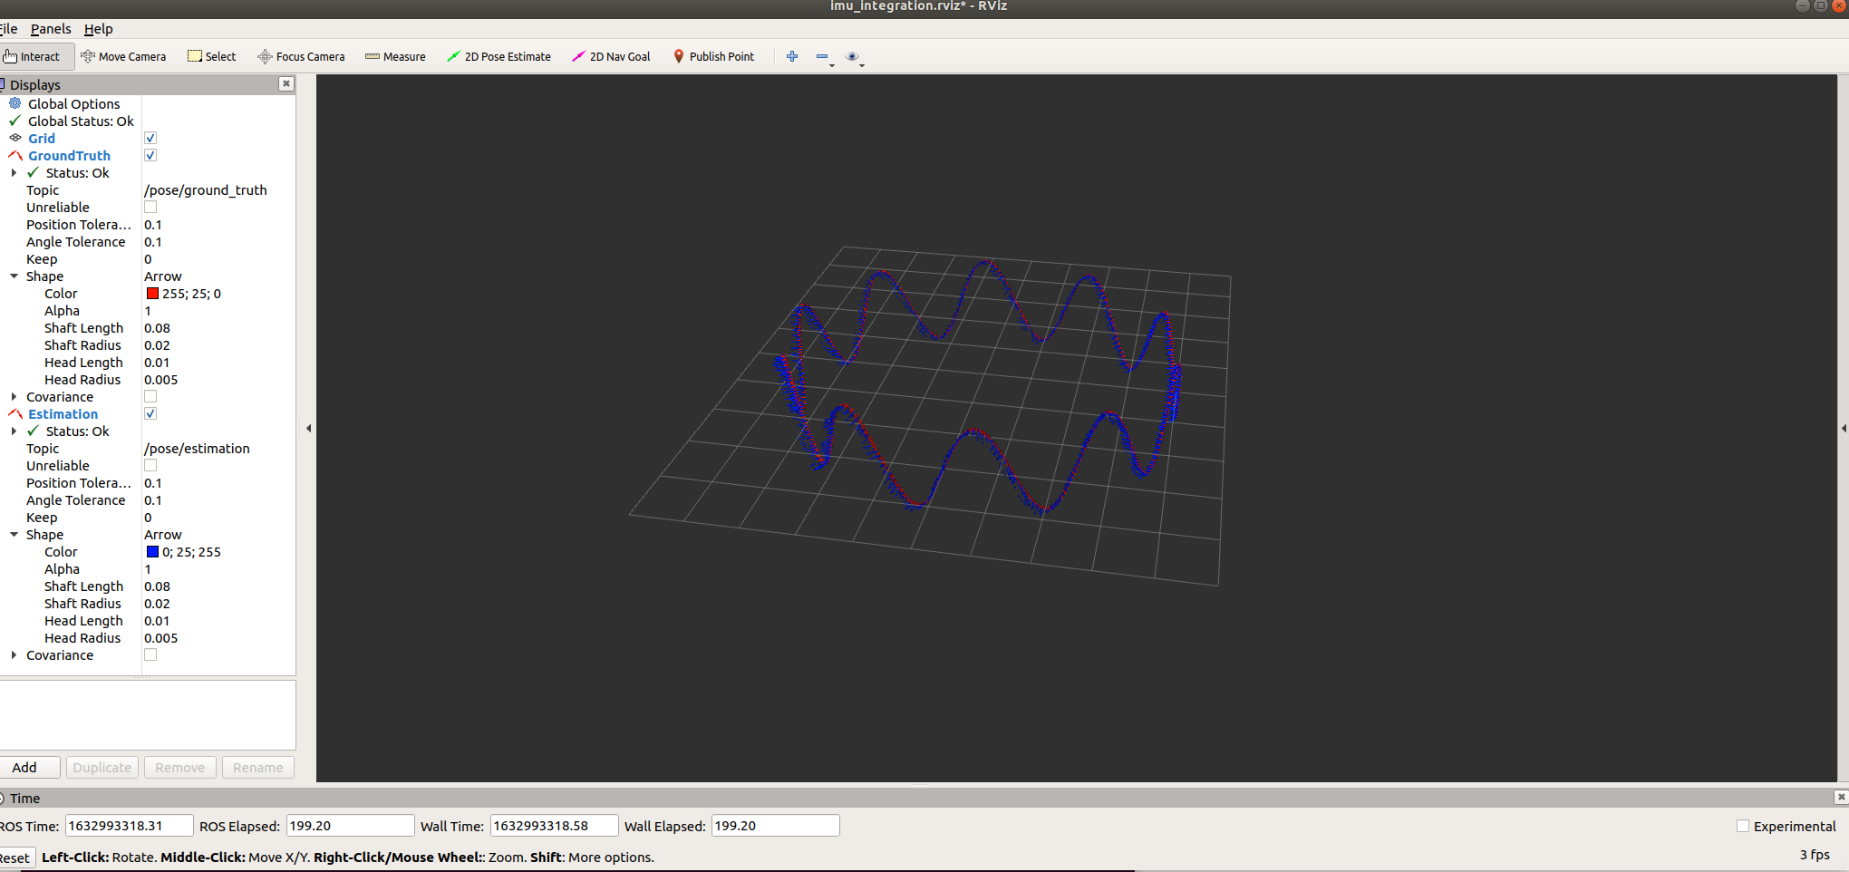Click the Estimation pose display icon
The height and width of the screenshot is (872, 1849).
(x=15, y=413)
